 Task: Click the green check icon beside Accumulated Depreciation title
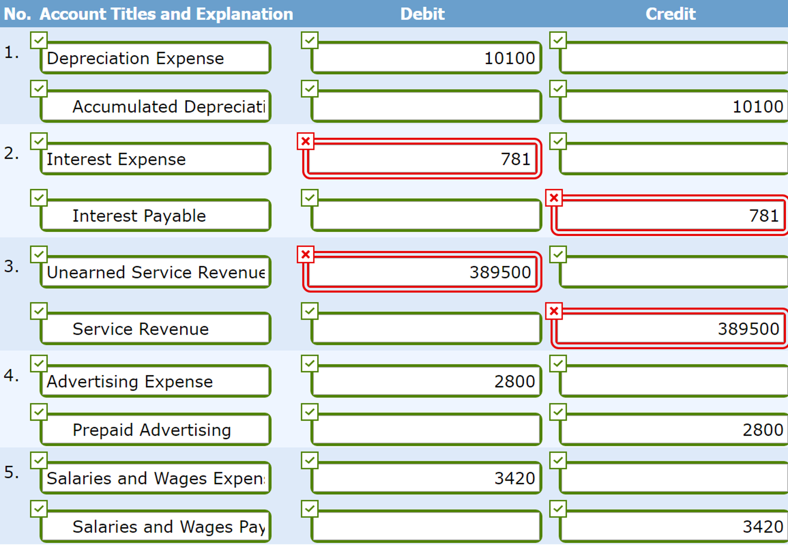[x=39, y=89]
